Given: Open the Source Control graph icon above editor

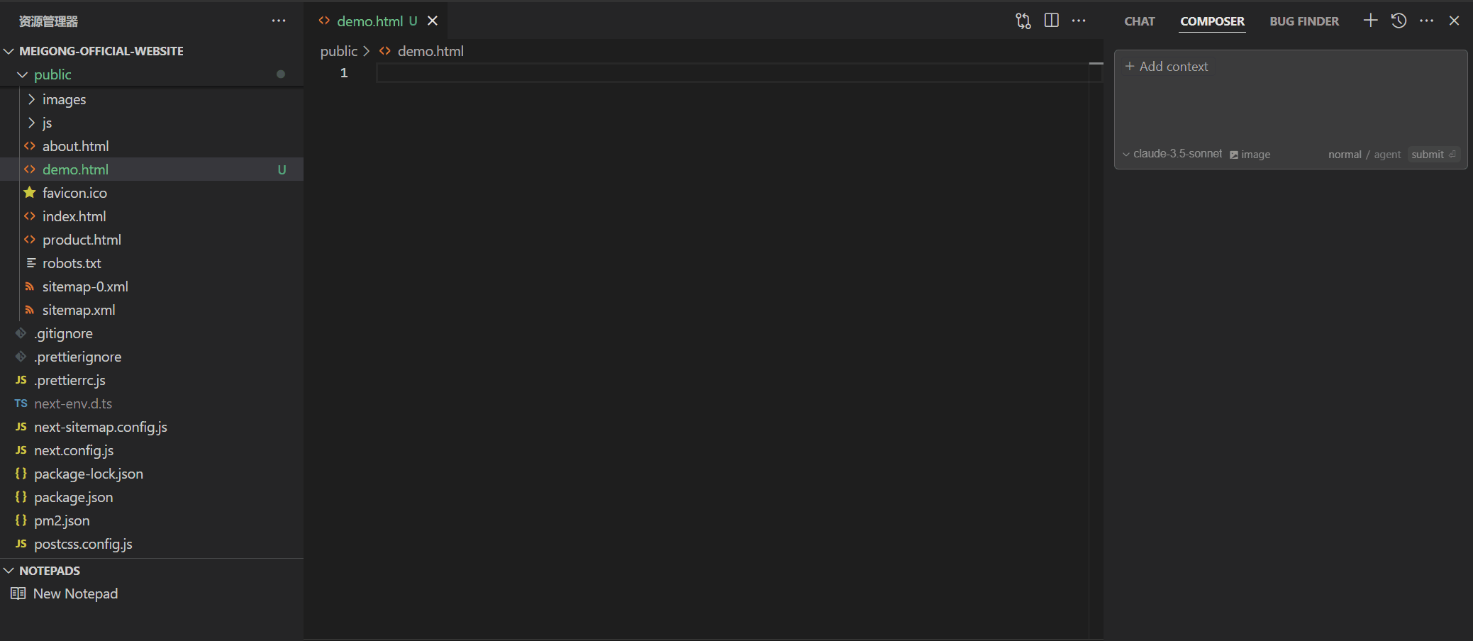Looking at the screenshot, I should [x=1023, y=21].
